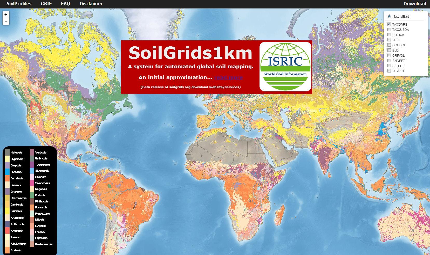Click the 'Albeluvisols' legend label
The image size is (430, 255).
[18, 244]
